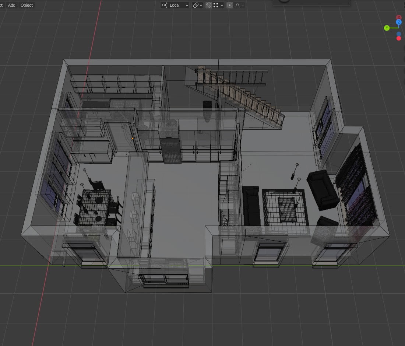This screenshot has height=346, width=405.
Task: Open the Object menu
Action: pyautogui.click(x=27, y=5)
